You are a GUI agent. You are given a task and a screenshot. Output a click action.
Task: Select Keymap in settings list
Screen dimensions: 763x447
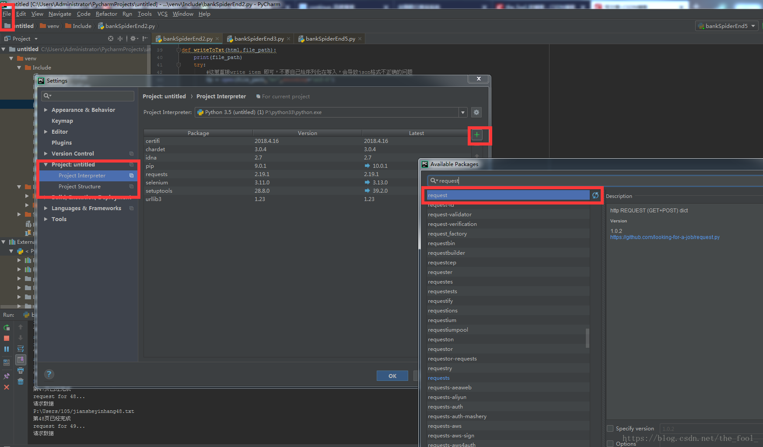tap(62, 121)
